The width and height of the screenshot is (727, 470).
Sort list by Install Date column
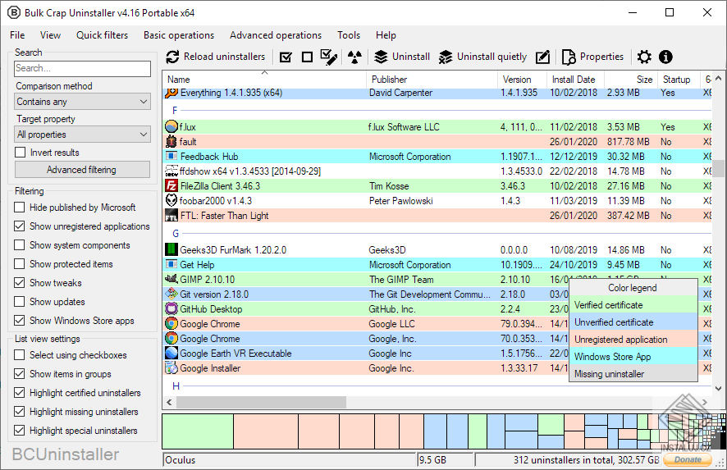(x=575, y=80)
